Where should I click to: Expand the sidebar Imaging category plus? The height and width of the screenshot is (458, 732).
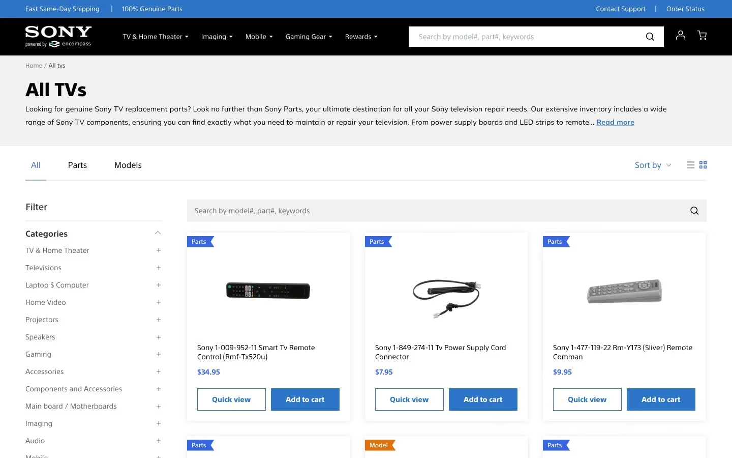point(159,423)
